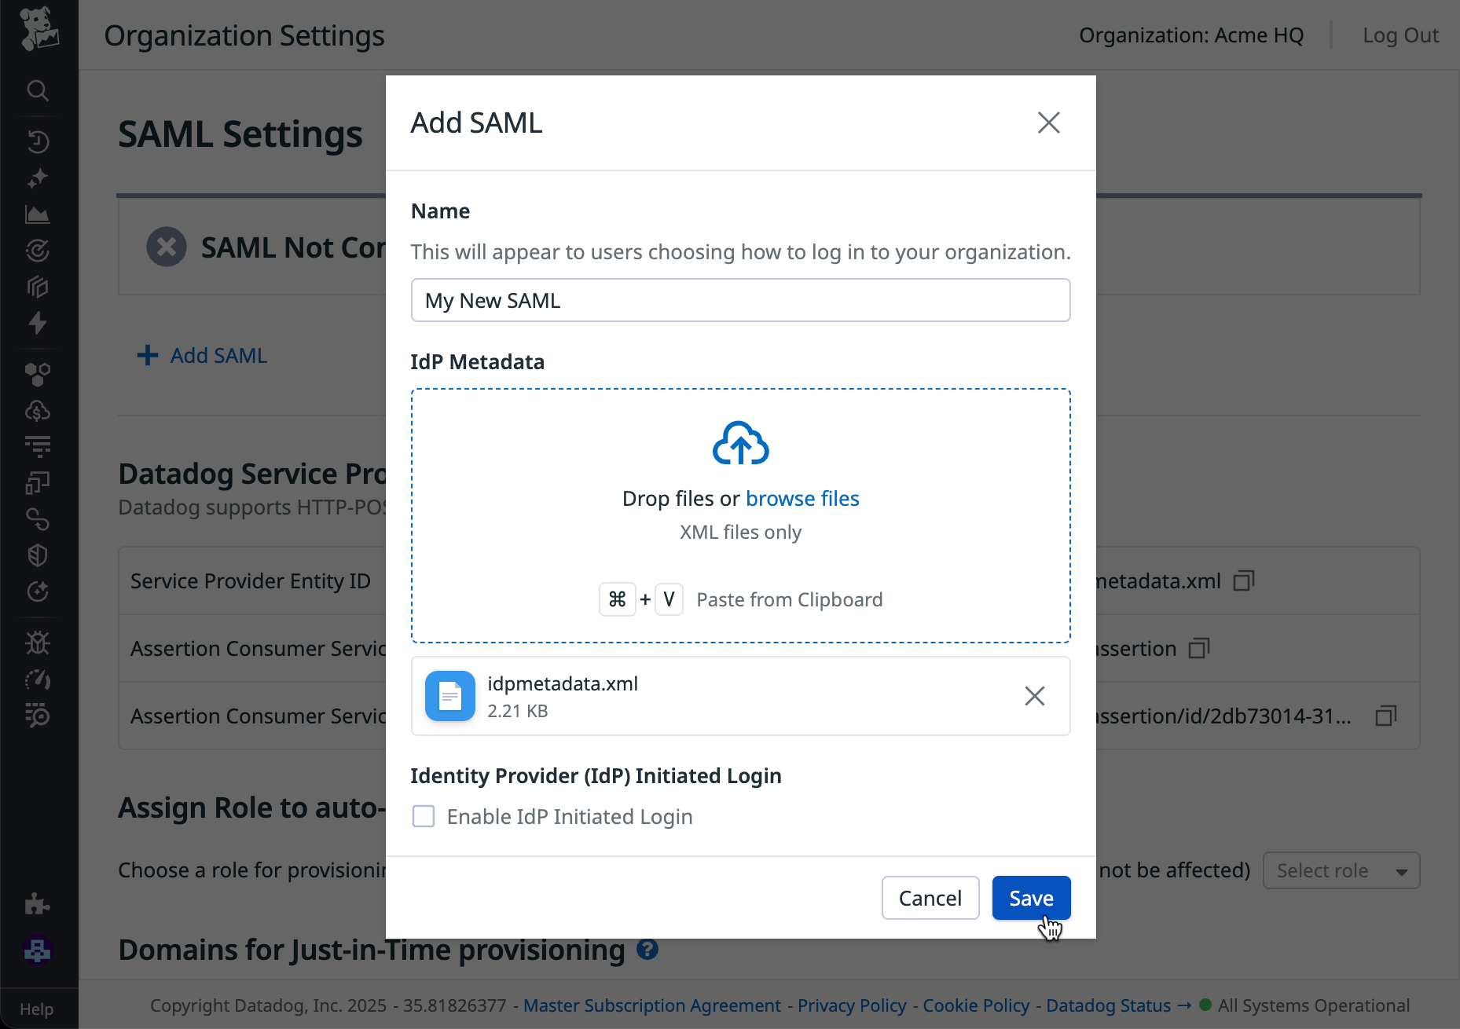Close the Add SAML dialog
This screenshot has height=1029, width=1460.
pyautogui.click(x=1048, y=123)
